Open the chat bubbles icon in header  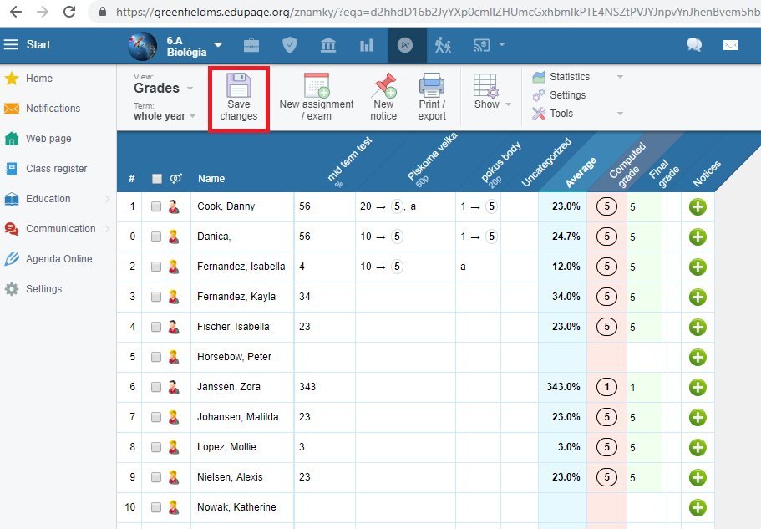[x=694, y=45]
